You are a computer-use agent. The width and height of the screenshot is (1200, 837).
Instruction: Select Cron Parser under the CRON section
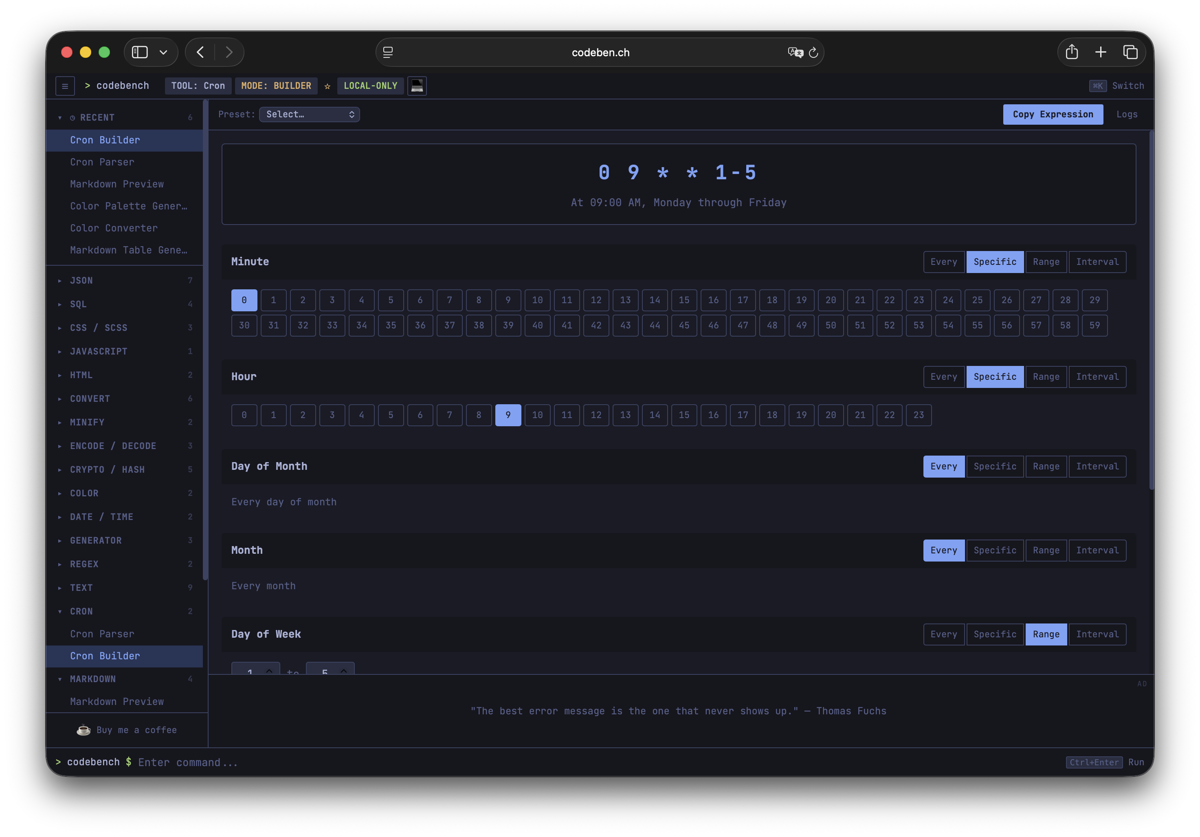102,634
